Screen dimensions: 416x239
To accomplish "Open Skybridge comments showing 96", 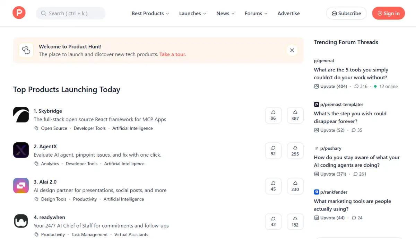I will [x=273, y=115].
